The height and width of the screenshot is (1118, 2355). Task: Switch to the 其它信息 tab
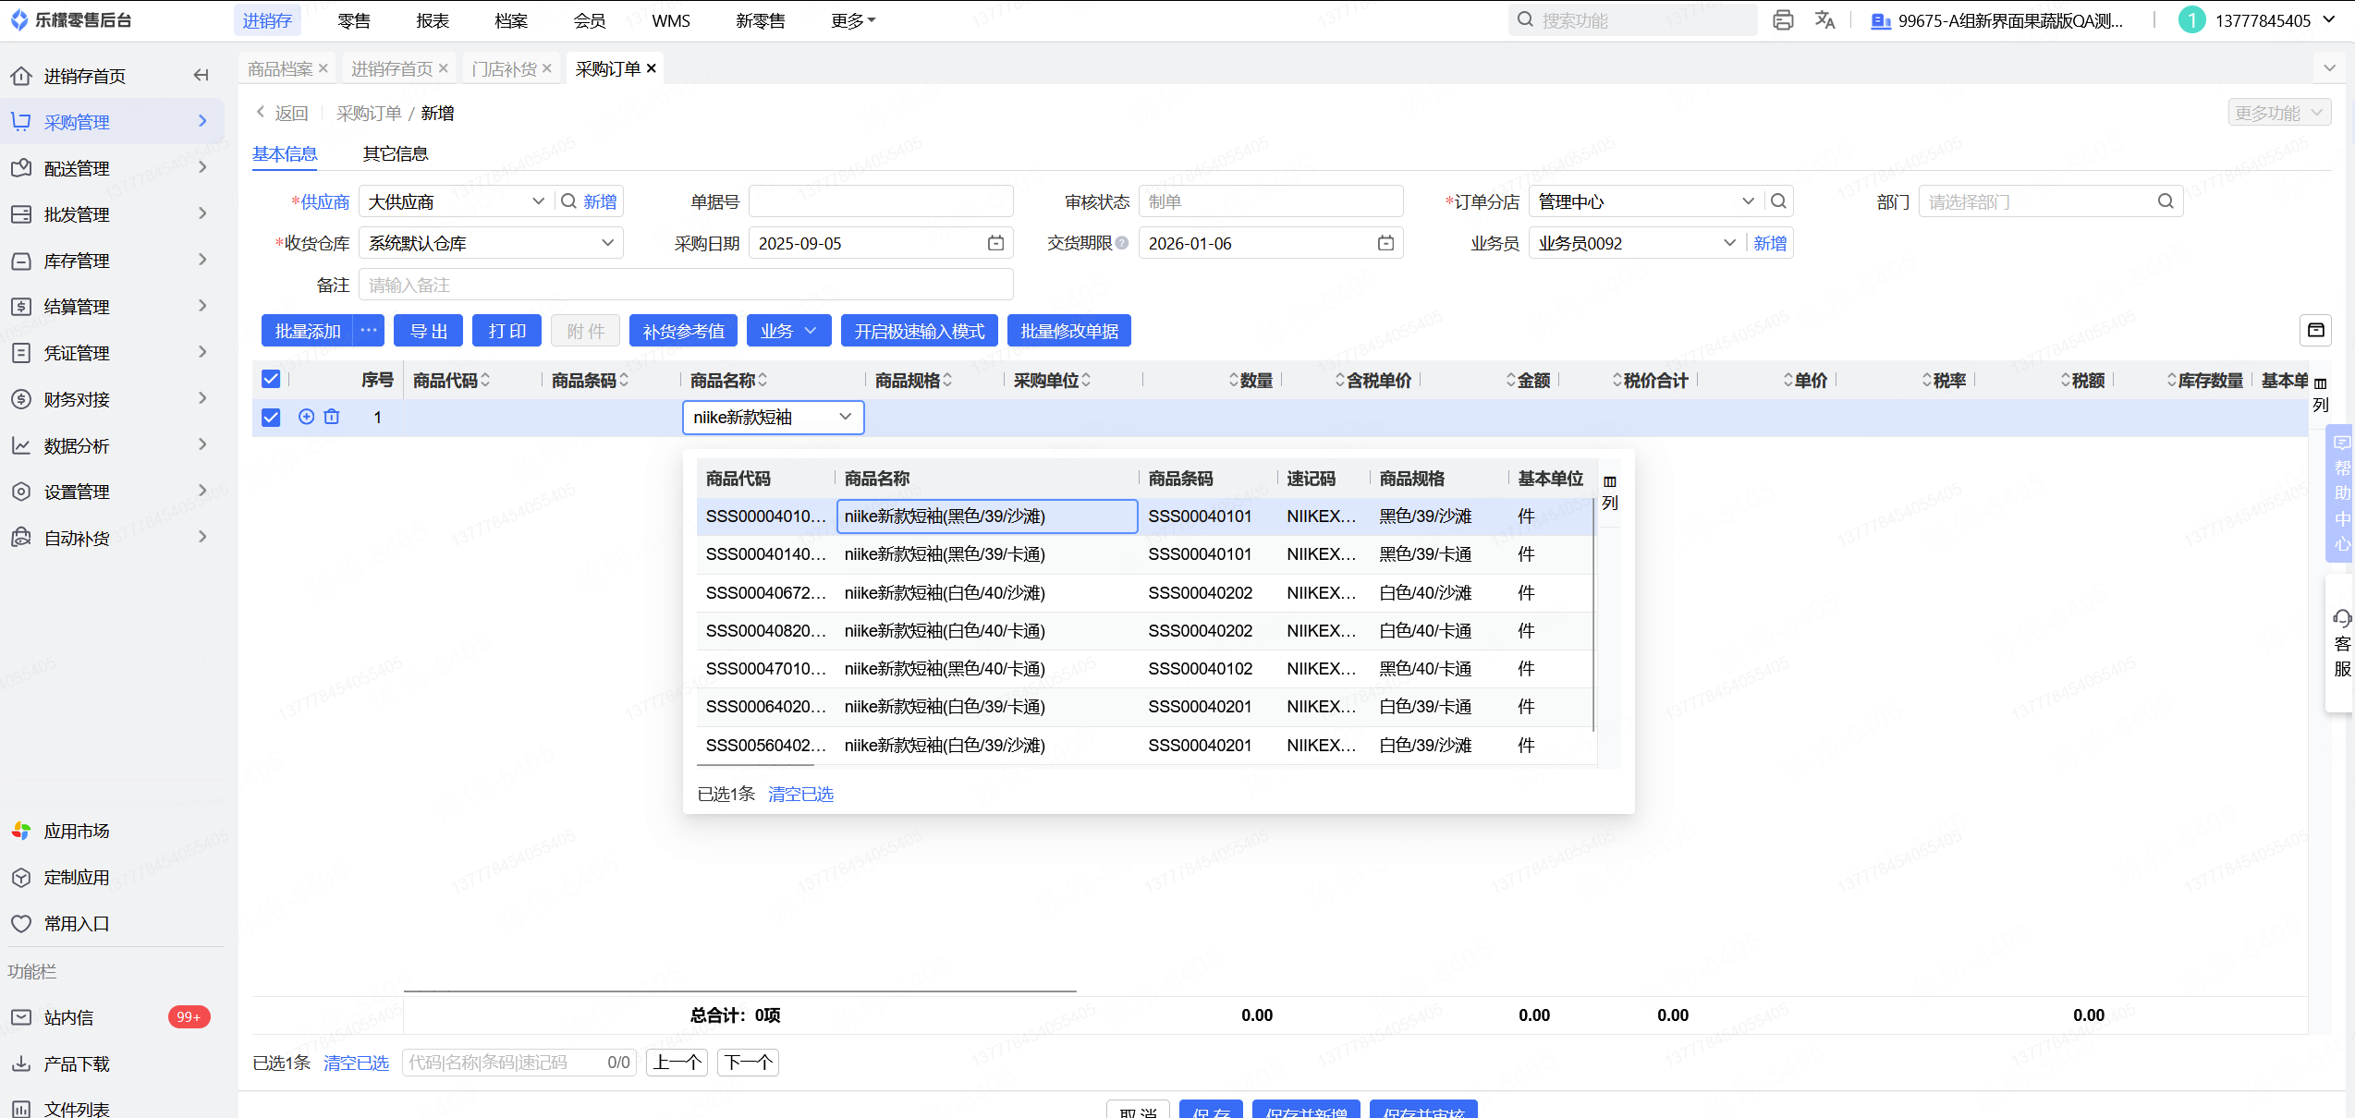[396, 153]
